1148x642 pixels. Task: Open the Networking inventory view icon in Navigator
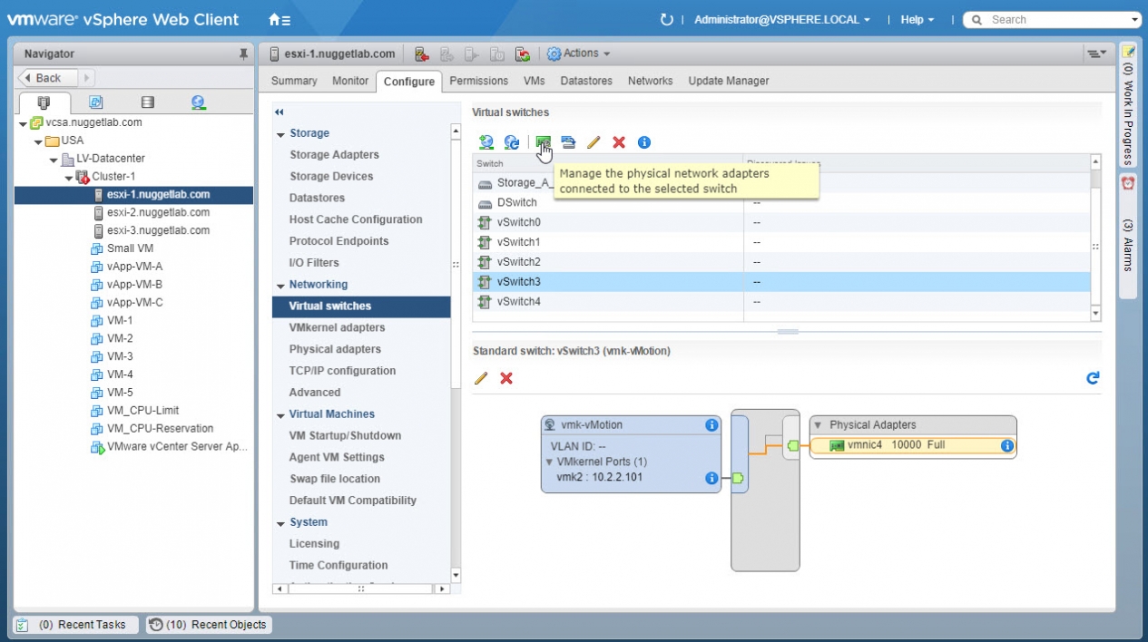pyautogui.click(x=198, y=102)
